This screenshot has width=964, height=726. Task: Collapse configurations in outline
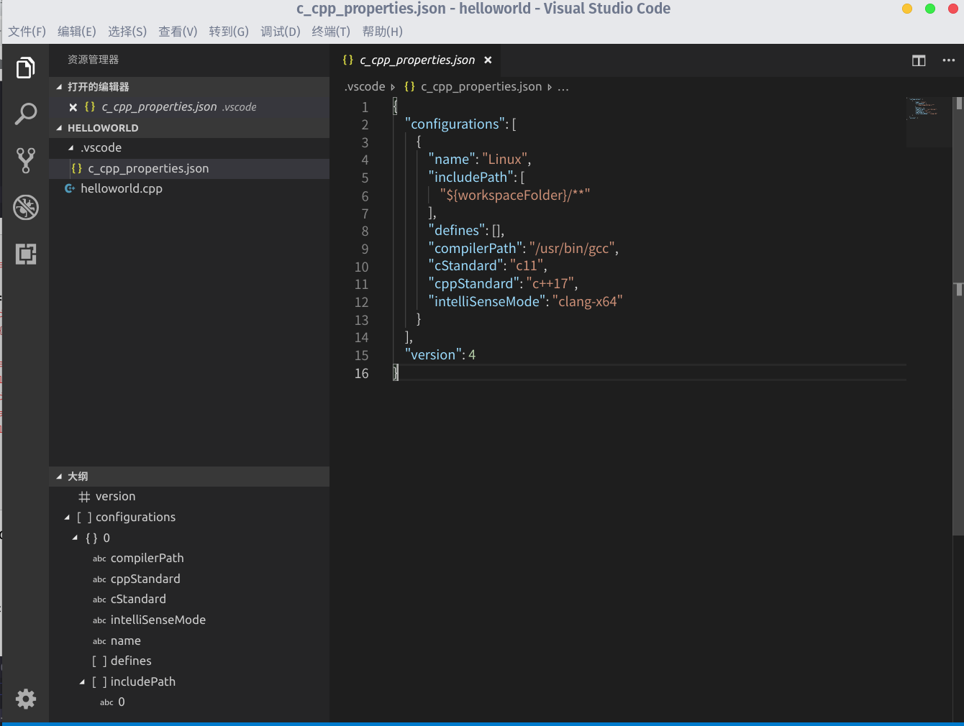pyautogui.click(x=67, y=518)
